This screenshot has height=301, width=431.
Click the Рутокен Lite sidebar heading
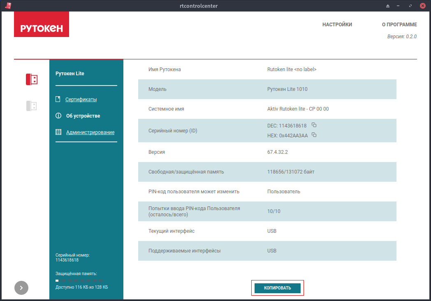pyautogui.click(x=70, y=73)
